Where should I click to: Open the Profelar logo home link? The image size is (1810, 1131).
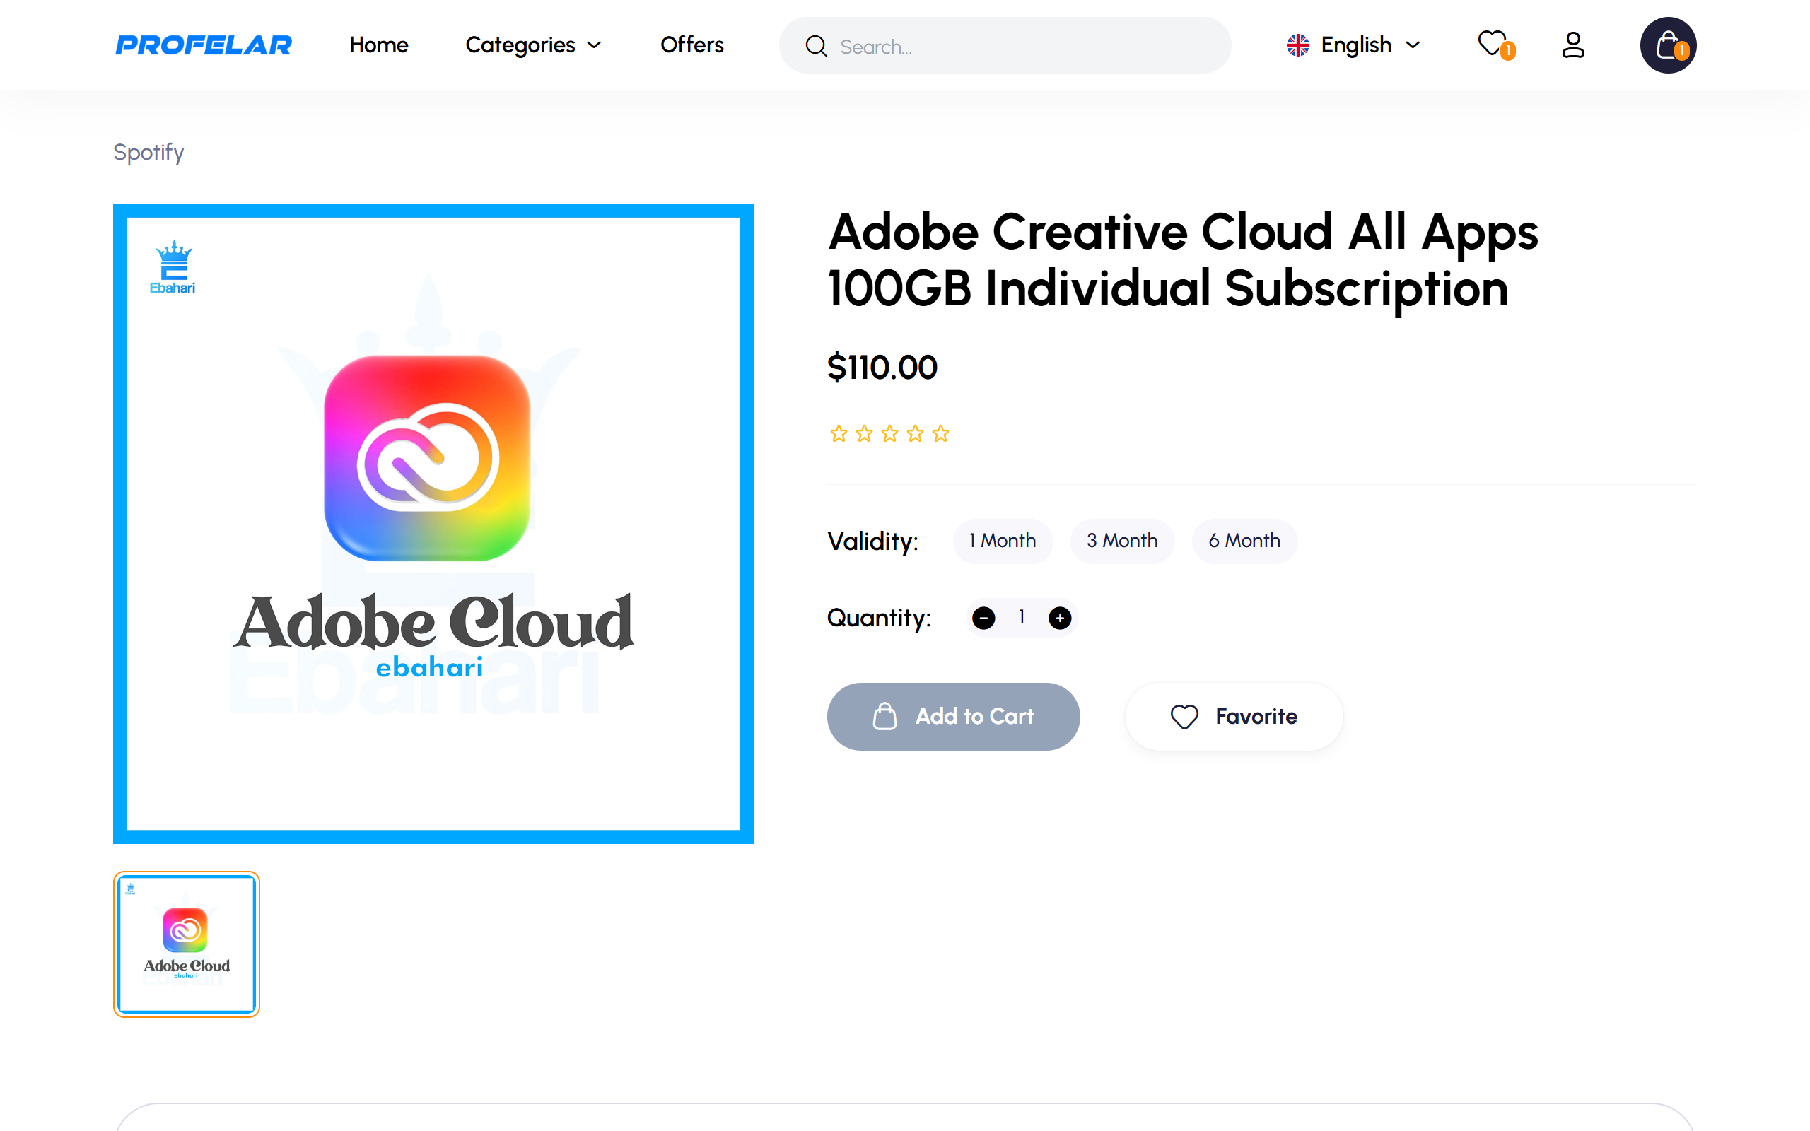click(x=204, y=45)
